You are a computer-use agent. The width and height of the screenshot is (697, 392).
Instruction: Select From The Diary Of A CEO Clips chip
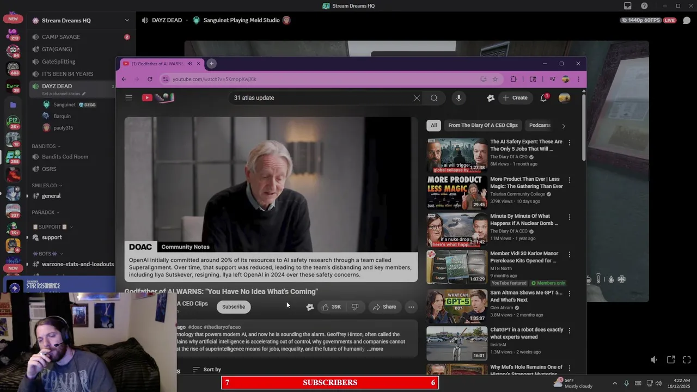coord(483,125)
